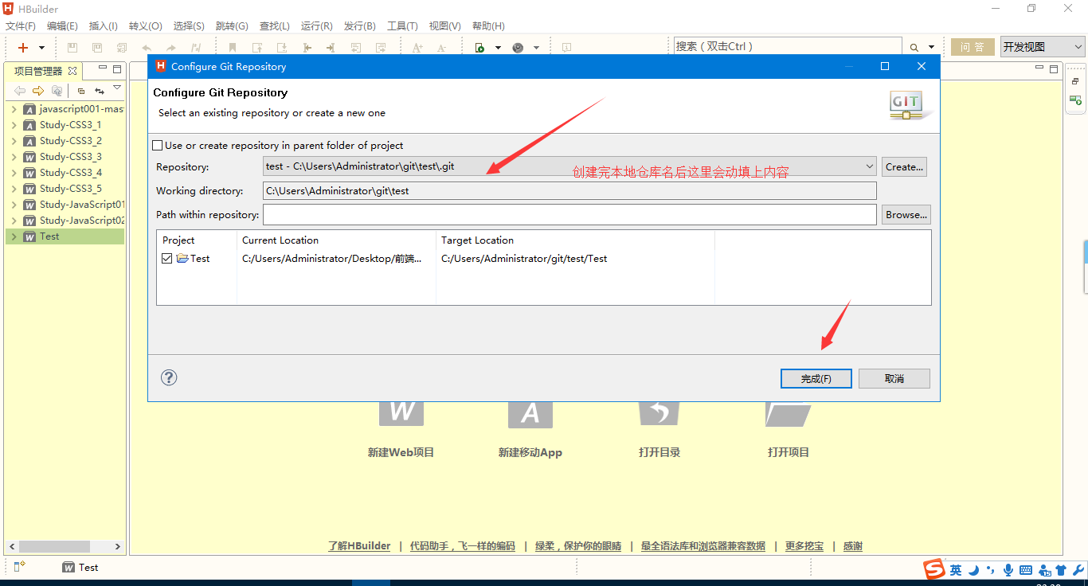Toggle Use or create repository in parent folder
This screenshot has height=586, width=1088.
158,146
